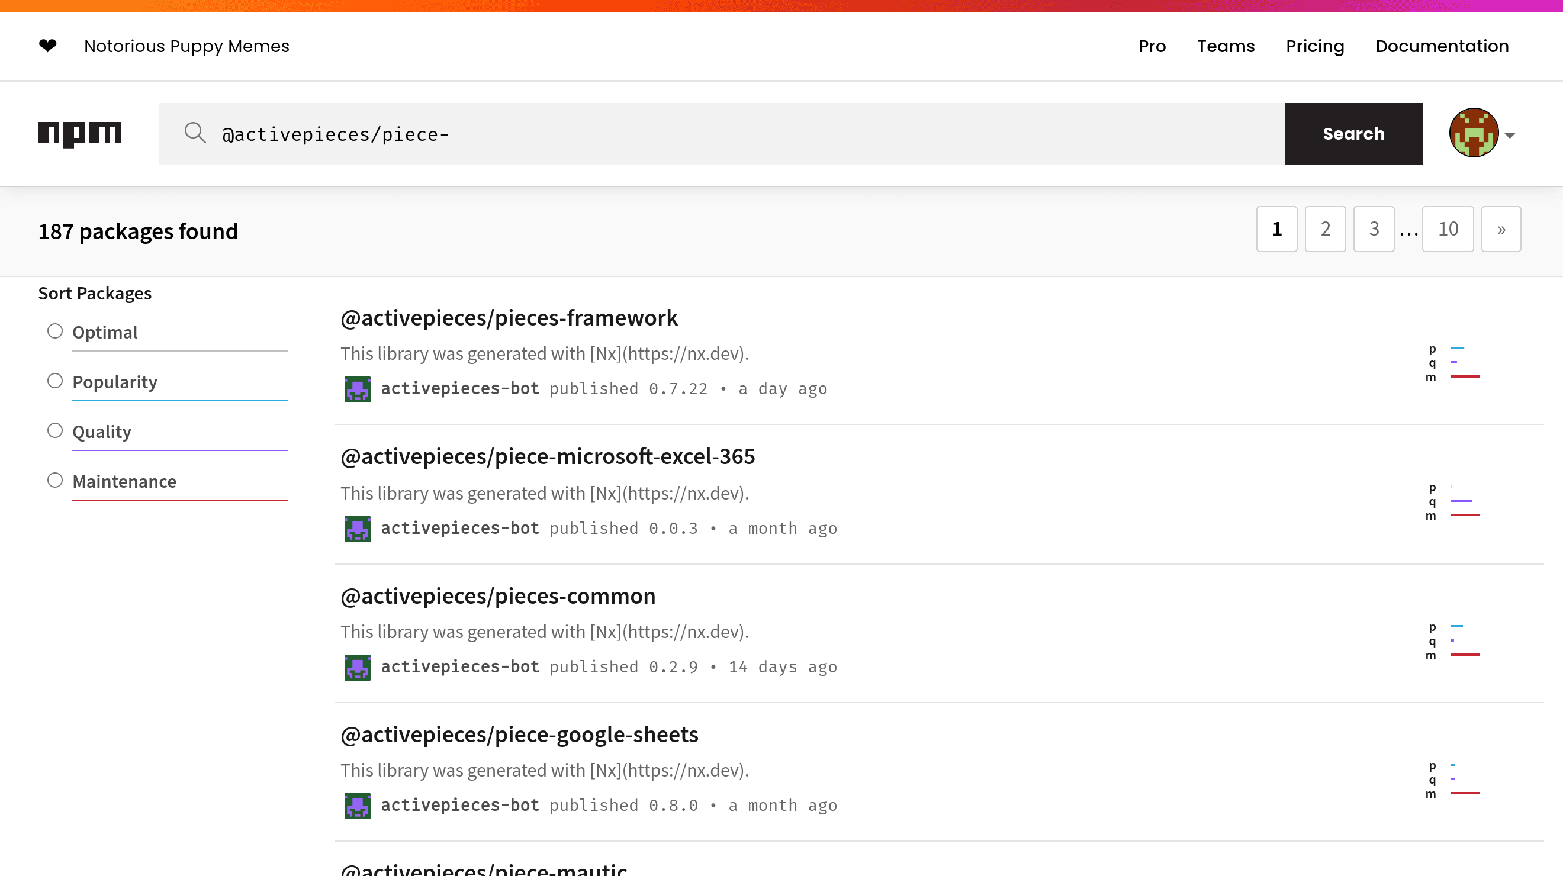
Task: Click the Sort Packages label
Action: pos(95,293)
